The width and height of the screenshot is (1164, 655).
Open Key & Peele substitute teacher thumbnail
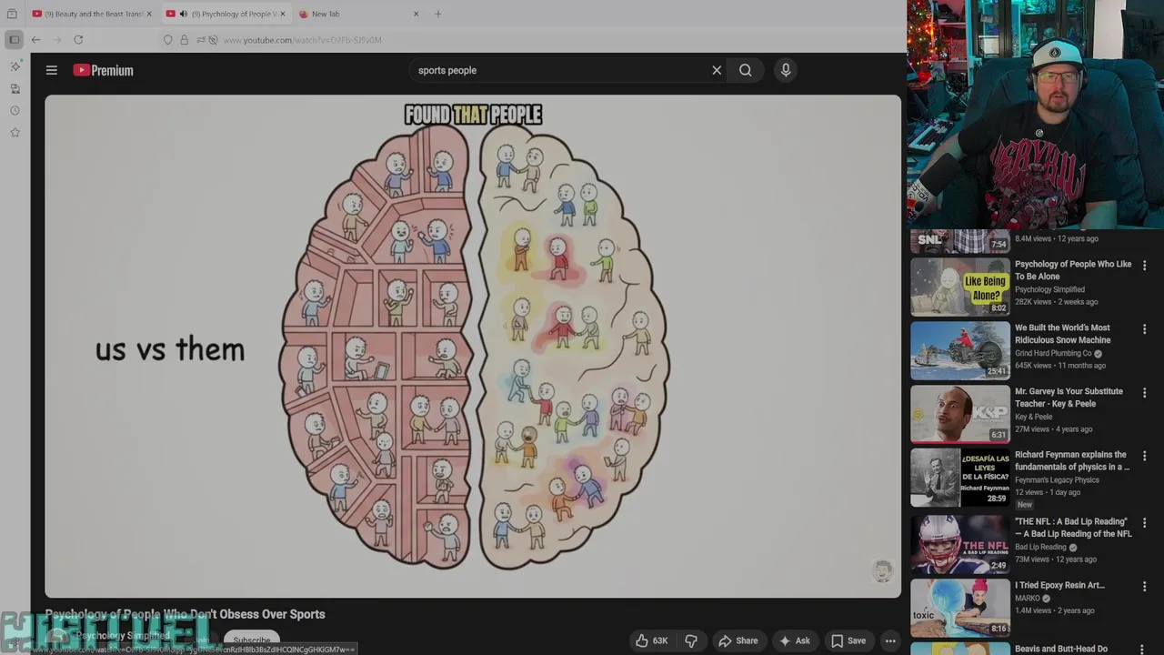tap(960, 414)
